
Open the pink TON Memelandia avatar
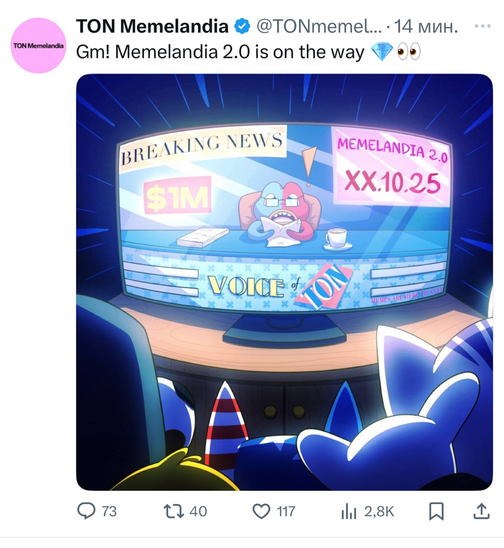39,45
